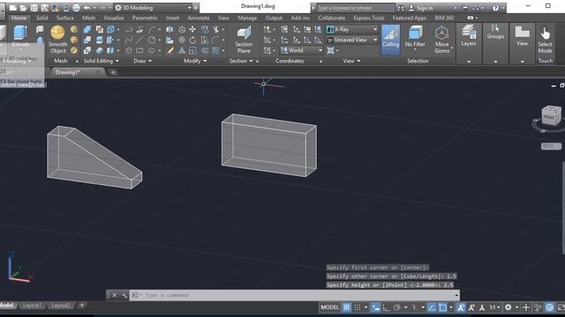Image resolution: width=565 pixels, height=317 pixels.
Task: Click the Smooth Object mesh tool
Action: coord(57,40)
